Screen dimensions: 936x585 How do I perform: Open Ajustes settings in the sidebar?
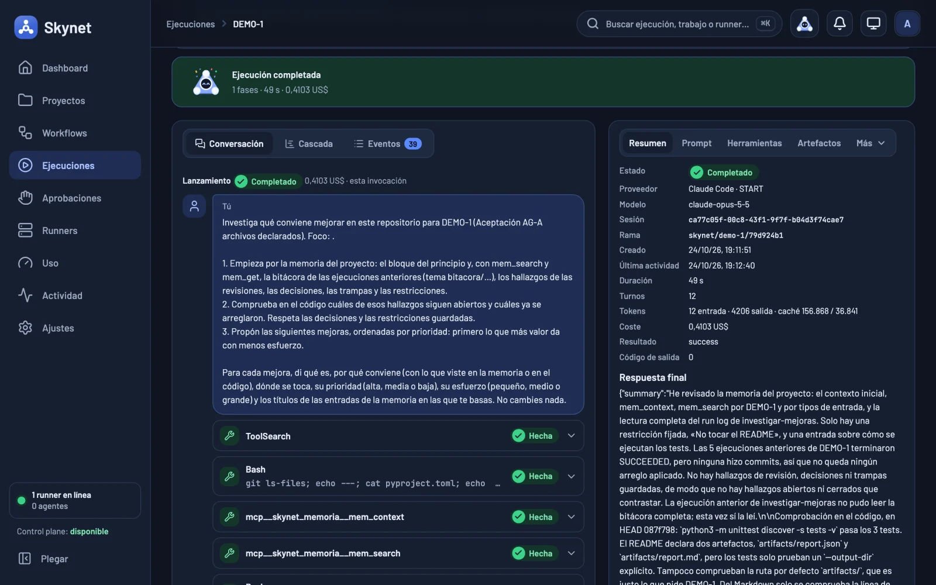click(75, 328)
